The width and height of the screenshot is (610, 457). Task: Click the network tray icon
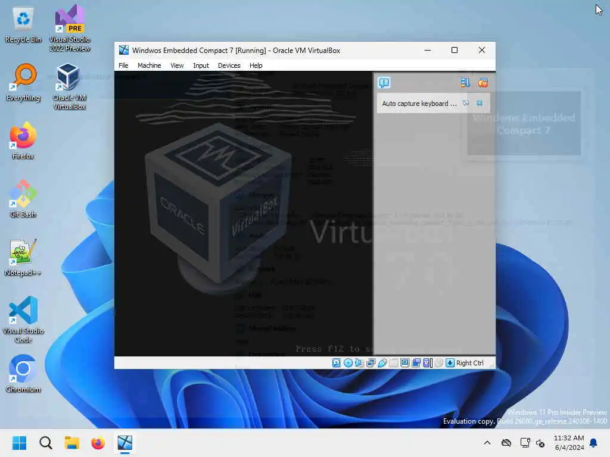[525, 443]
